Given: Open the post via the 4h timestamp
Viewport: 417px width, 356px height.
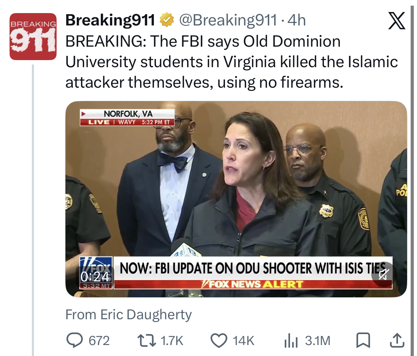Looking at the screenshot, I should tap(297, 21).
